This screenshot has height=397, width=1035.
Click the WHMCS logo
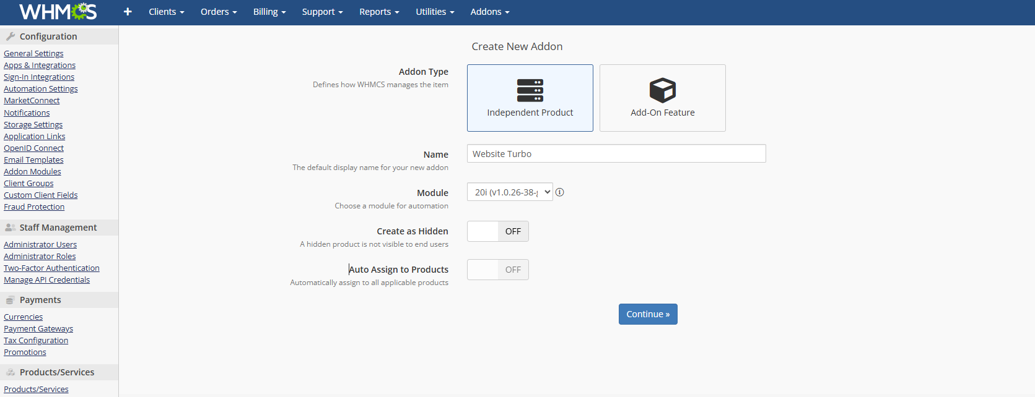point(58,12)
